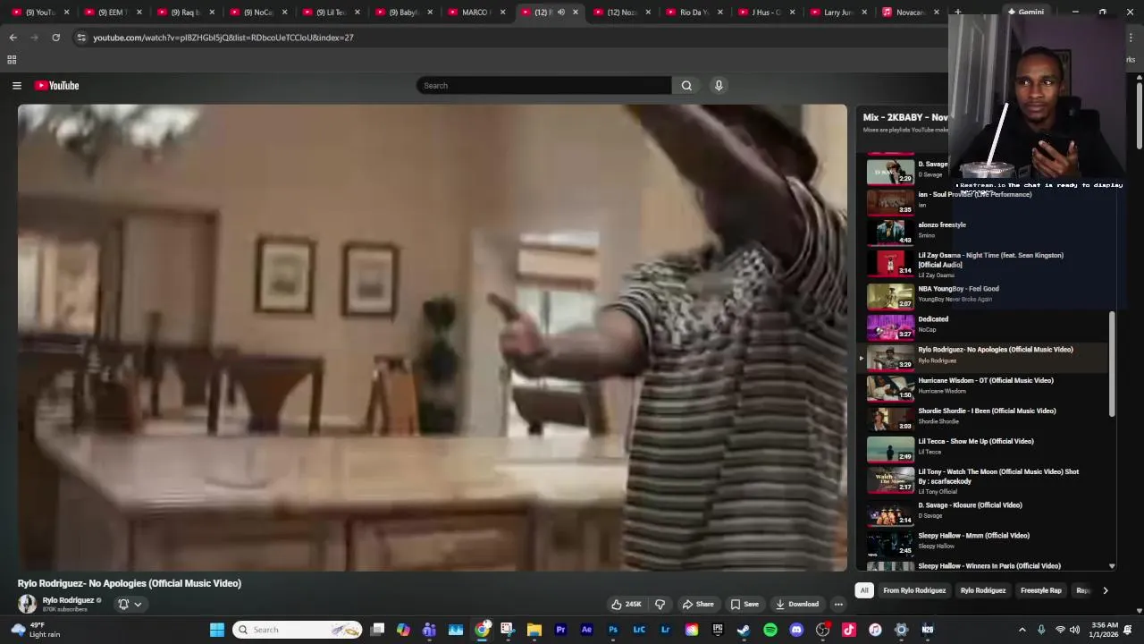Like the video with 245K thumbs up
1144x644 pixels.
pyautogui.click(x=627, y=604)
